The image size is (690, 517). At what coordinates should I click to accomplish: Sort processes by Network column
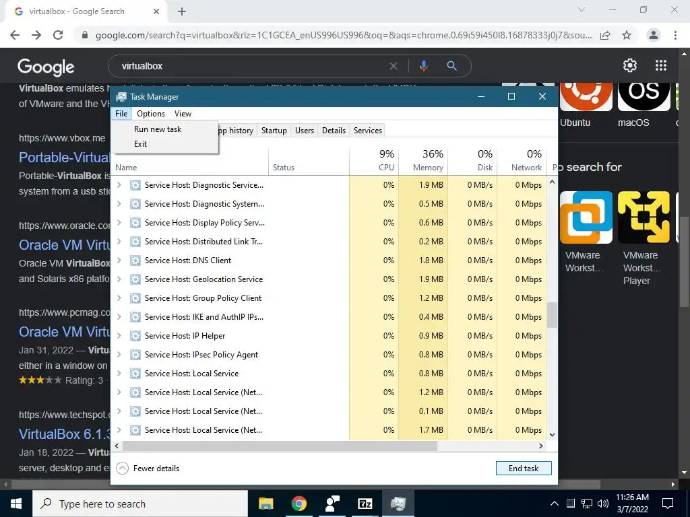click(522, 161)
